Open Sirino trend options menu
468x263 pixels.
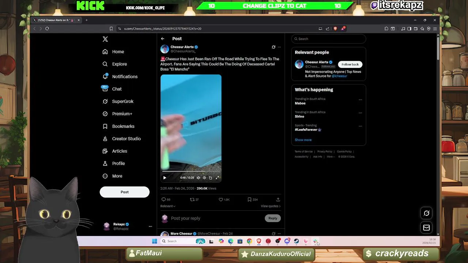[360, 113]
